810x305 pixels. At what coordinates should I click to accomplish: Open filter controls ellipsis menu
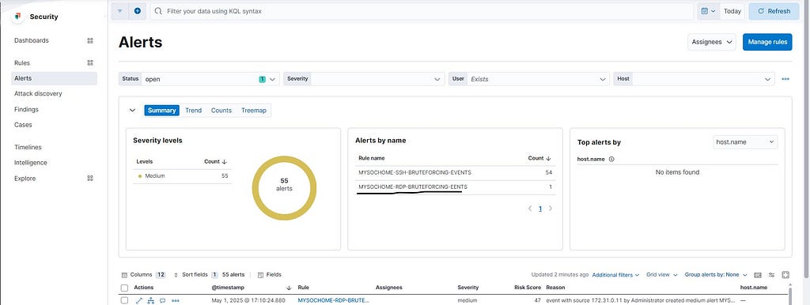tap(785, 79)
